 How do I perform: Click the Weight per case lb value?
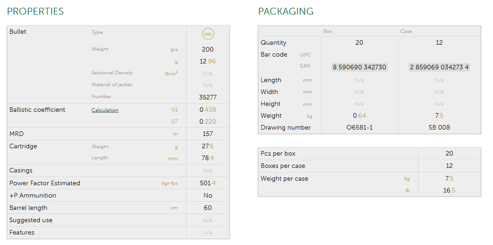click(449, 190)
